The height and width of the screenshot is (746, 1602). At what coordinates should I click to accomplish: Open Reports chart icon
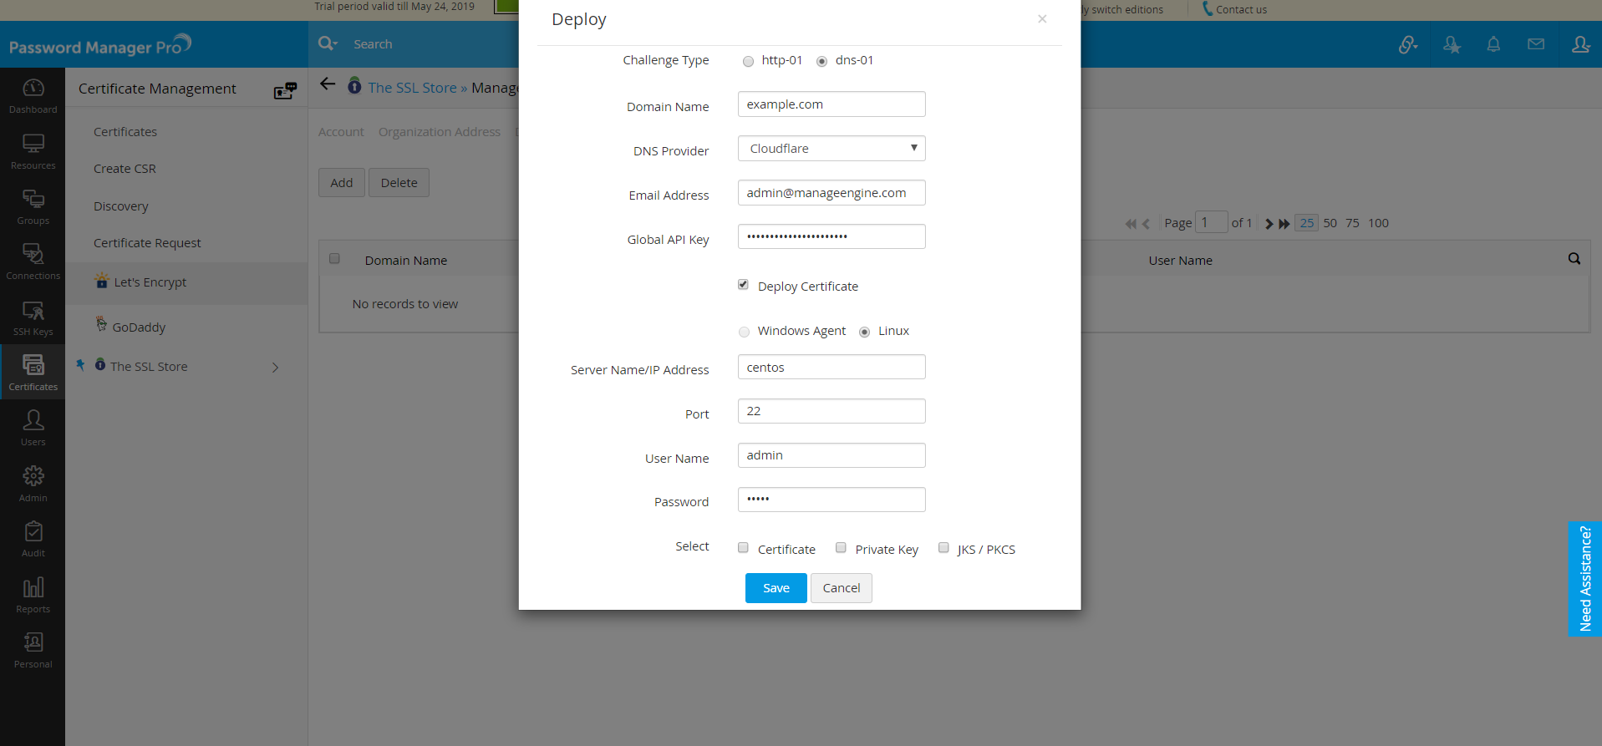point(33,596)
